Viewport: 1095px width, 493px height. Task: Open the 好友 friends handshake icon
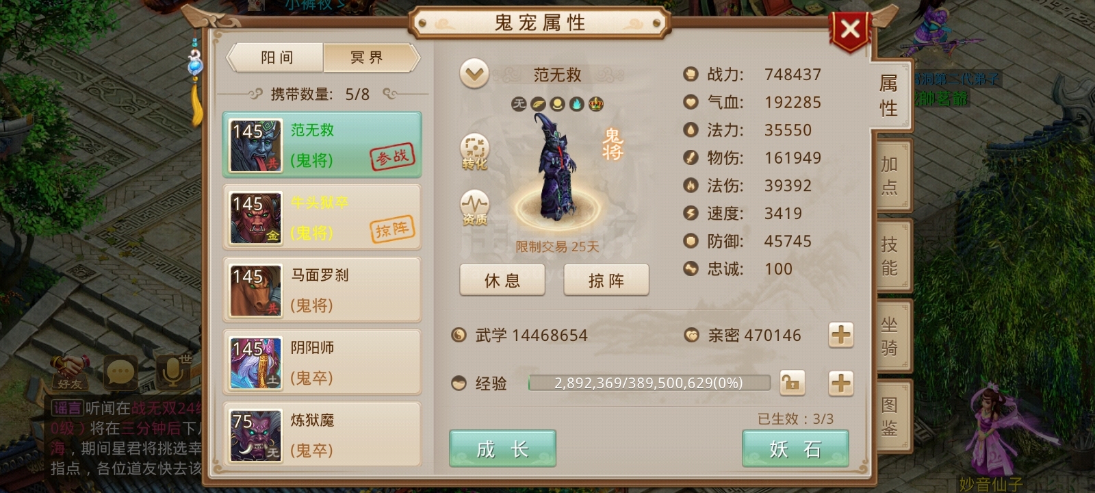(68, 372)
